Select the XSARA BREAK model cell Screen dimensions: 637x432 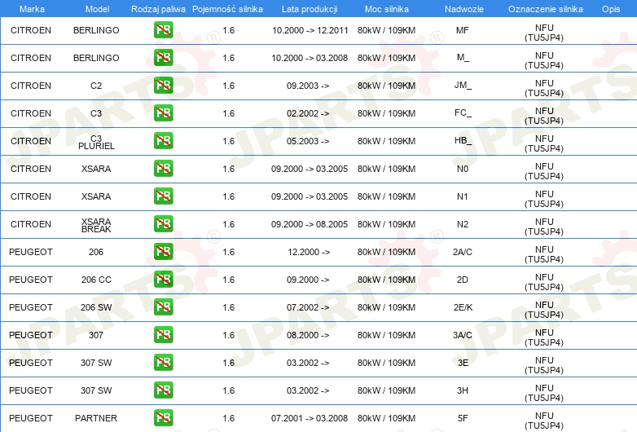pos(96,225)
